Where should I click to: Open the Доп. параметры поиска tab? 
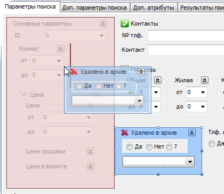(x=94, y=7)
